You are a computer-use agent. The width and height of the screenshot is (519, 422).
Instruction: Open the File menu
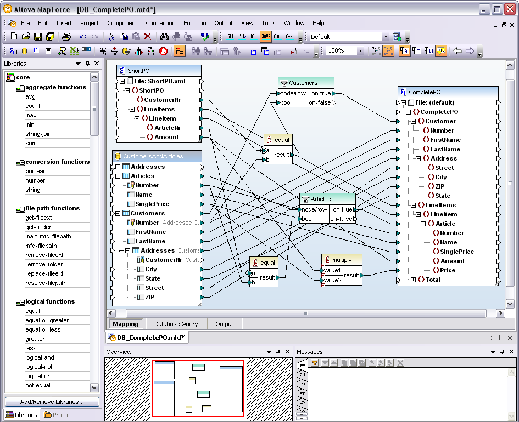[x=25, y=23]
